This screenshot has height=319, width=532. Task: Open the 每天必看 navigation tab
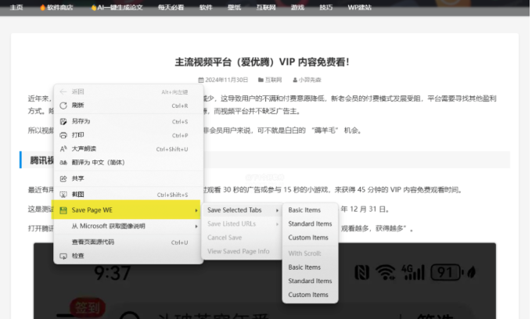click(170, 7)
